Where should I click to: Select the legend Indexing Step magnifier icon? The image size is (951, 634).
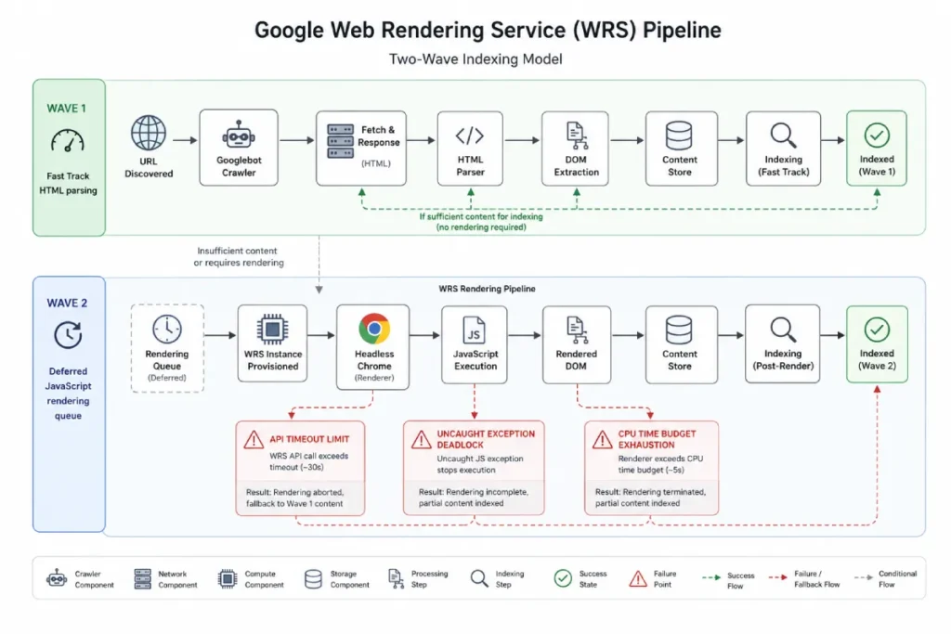[479, 579]
